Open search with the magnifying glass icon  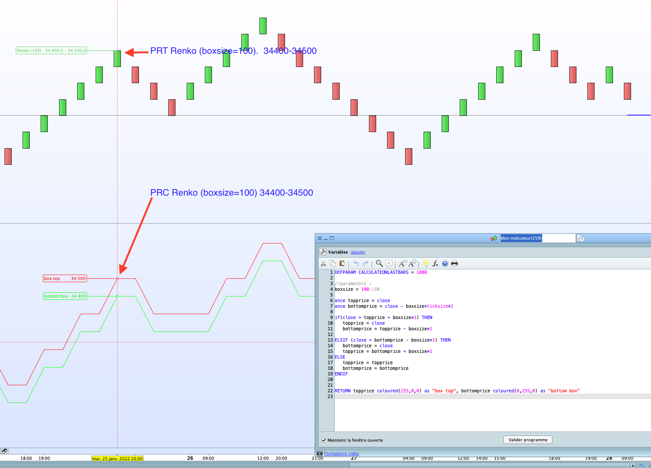point(379,263)
